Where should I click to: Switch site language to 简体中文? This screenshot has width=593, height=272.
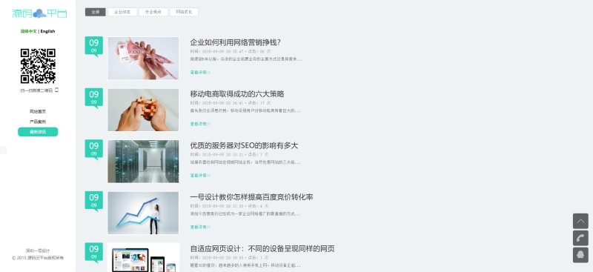click(x=29, y=31)
